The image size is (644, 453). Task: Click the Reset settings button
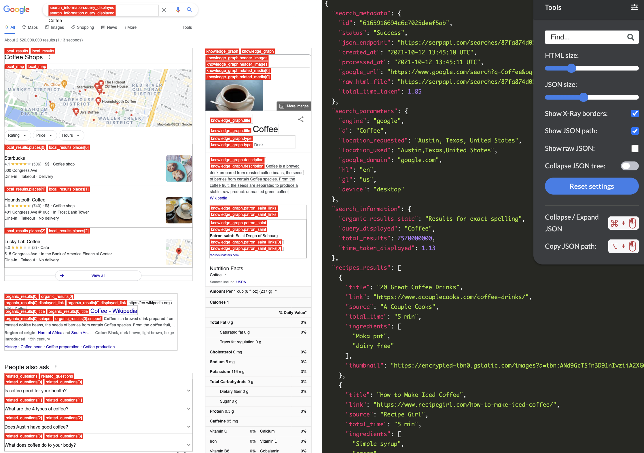591,186
